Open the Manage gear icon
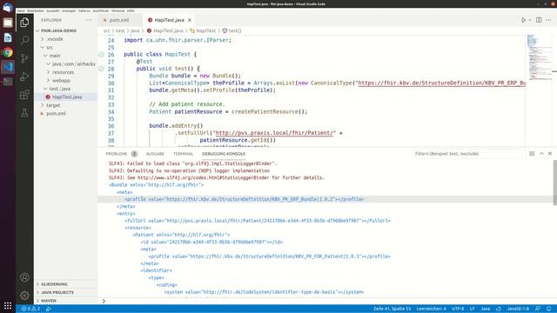This screenshot has width=557, height=313. (x=24, y=296)
